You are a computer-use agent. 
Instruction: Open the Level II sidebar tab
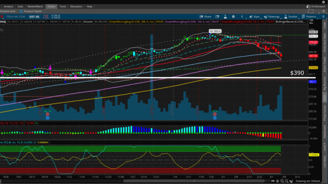click(x=325, y=147)
